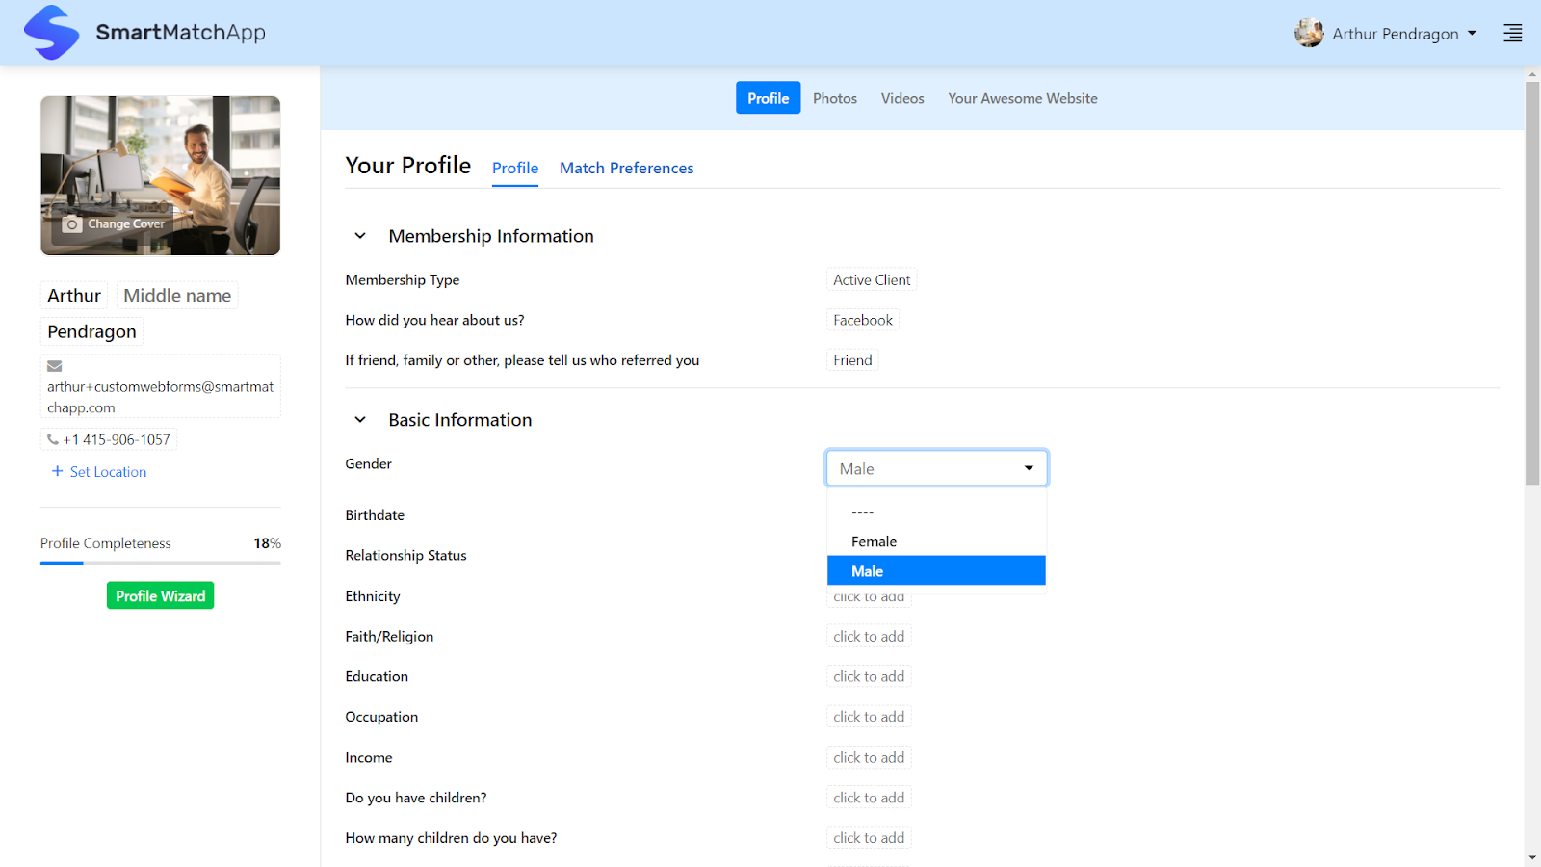Open the hamburger menu in the top right

(x=1512, y=32)
